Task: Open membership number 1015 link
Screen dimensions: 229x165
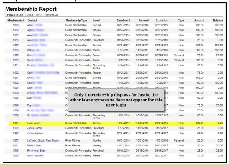Action: tap(16, 155)
